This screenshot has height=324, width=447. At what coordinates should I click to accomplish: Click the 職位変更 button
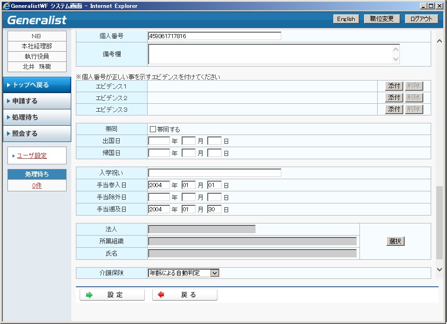pos(381,19)
